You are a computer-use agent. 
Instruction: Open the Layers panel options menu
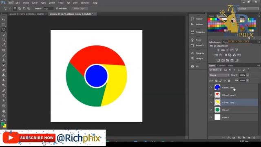pyautogui.click(x=259, y=66)
